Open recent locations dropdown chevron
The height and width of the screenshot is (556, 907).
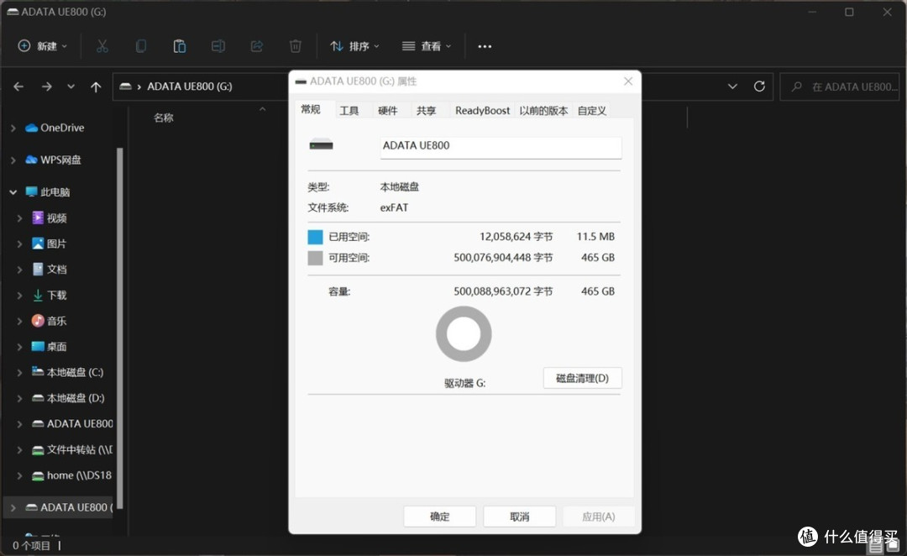(x=71, y=87)
